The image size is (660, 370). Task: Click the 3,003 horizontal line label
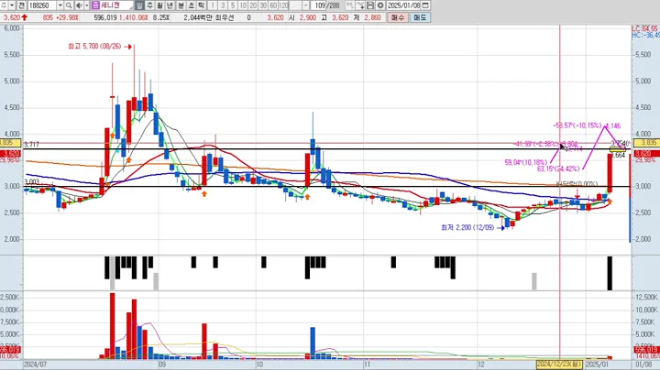31,181
